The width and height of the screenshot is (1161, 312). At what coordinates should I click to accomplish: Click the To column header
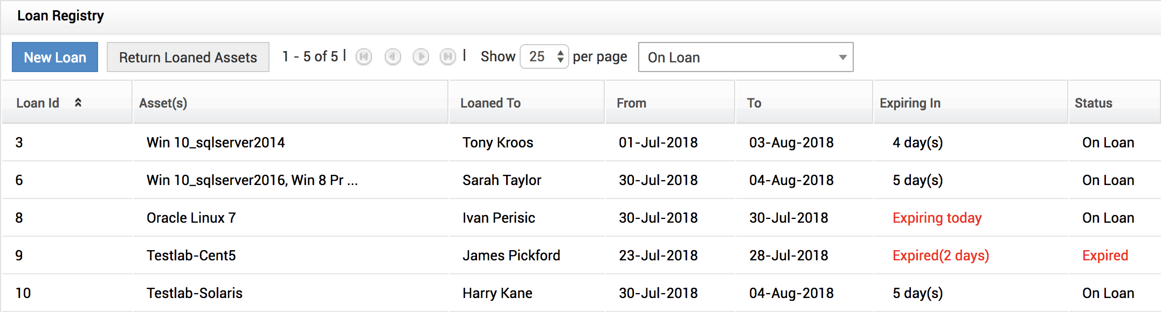[x=754, y=103]
